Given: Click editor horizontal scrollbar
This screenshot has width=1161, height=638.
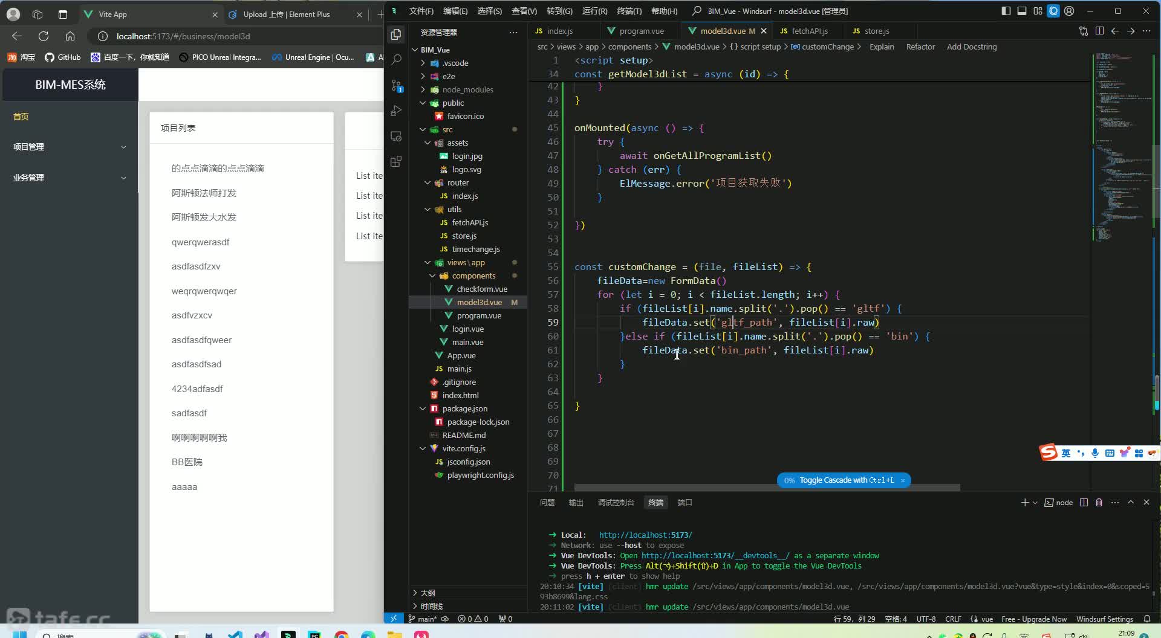Looking at the screenshot, I should 767,487.
